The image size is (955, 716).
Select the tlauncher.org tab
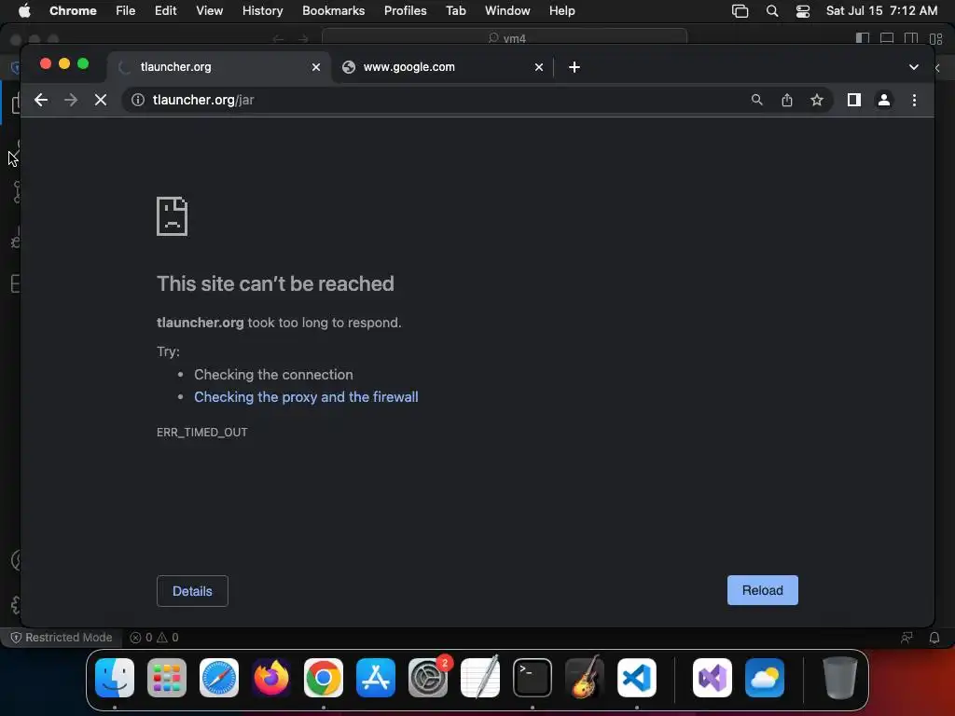(219, 67)
